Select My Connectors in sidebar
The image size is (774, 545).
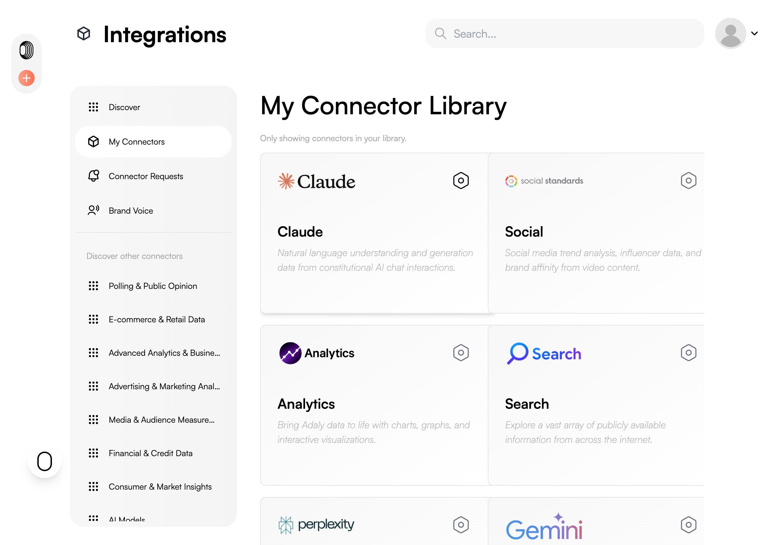point(136,142)
